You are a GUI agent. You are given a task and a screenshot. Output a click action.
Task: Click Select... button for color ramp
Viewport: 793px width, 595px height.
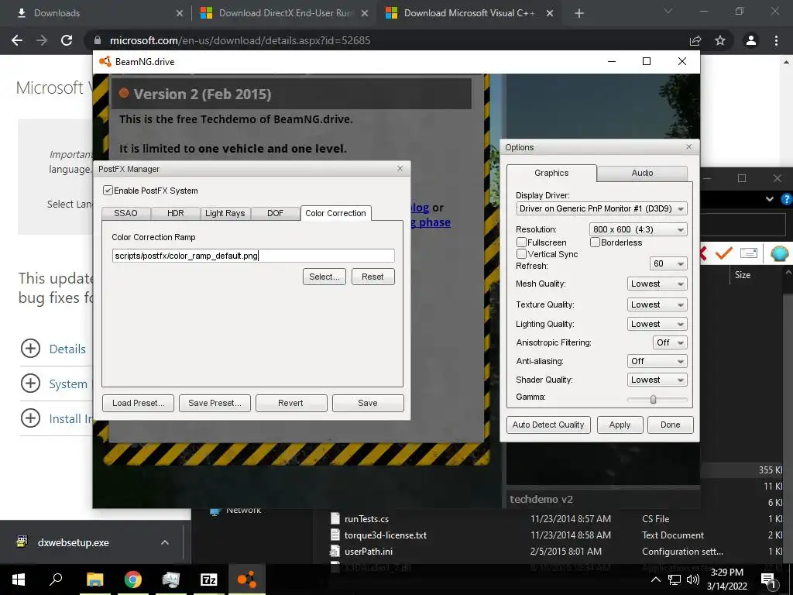(324, 277)
